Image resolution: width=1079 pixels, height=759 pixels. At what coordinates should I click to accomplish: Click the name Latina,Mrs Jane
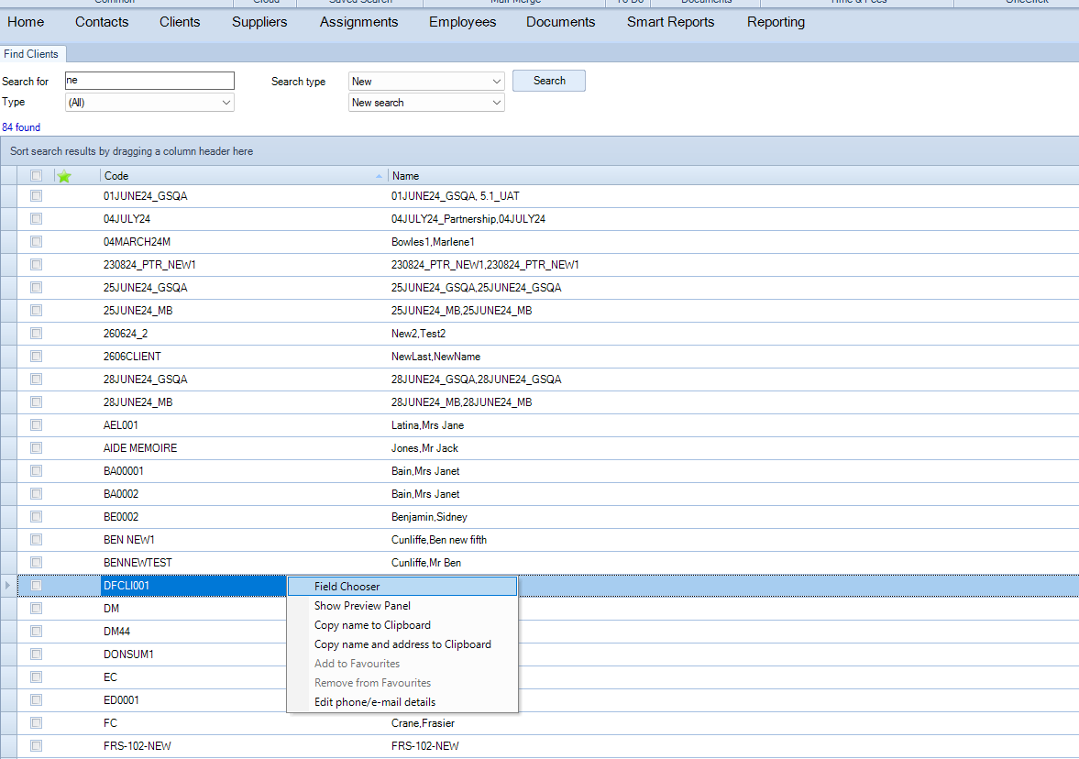[427, 425]
